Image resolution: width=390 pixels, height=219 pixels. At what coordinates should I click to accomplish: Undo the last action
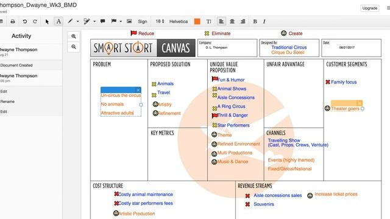24,22
